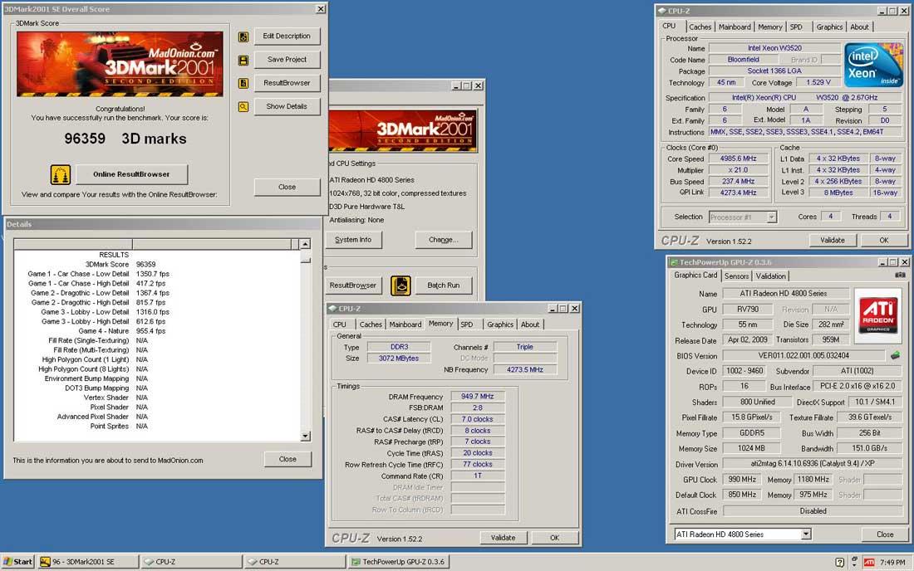Click the Details list scroll down arrow
This screenshot has height=571, width=914.
[305, 436]
